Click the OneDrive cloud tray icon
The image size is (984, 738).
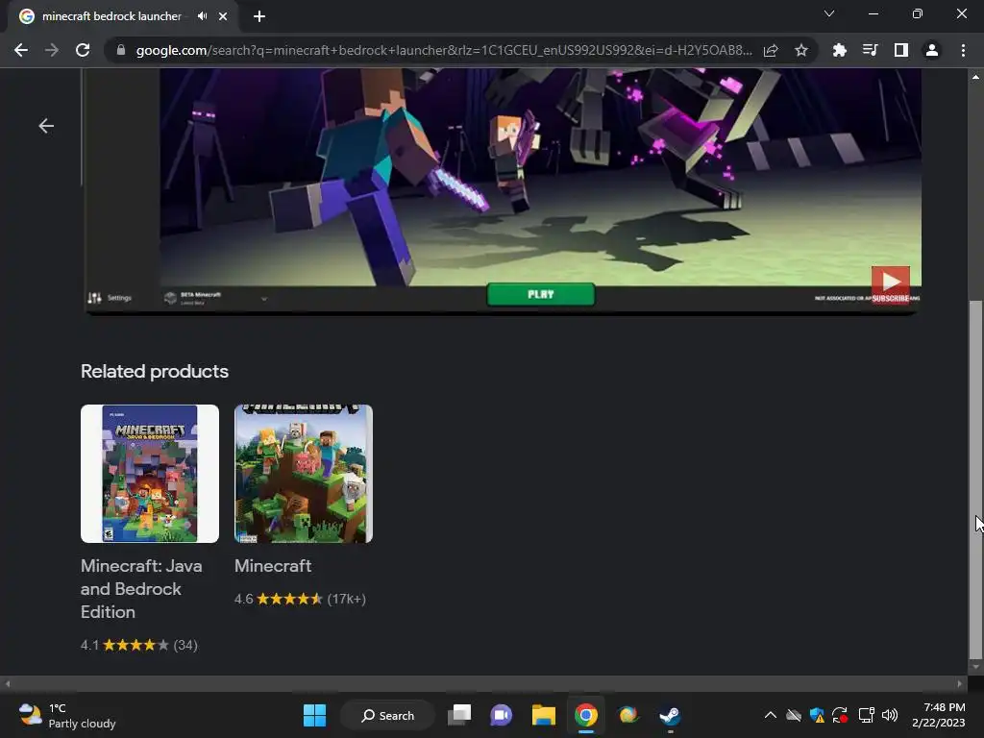click(793, 715)
